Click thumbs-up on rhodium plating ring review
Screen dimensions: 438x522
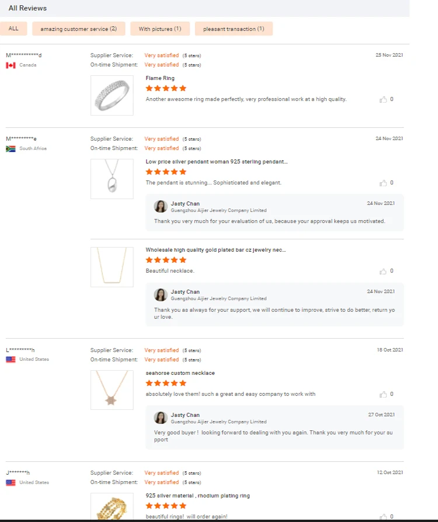tap(383, 516)
